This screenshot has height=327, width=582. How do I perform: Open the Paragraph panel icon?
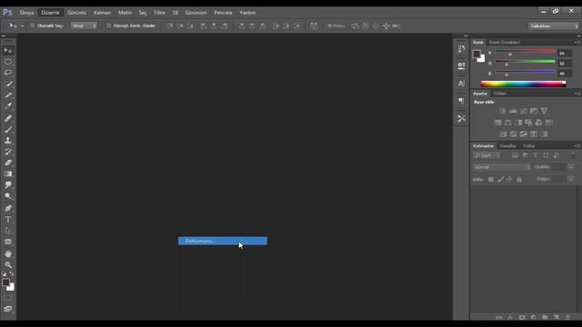coord(461,101)
